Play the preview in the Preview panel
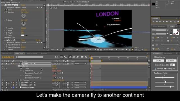This screenshot has width=180, height=101. (160, 22)
